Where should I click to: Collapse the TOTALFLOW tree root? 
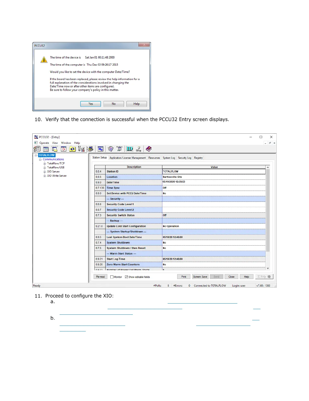coord(36,155)
